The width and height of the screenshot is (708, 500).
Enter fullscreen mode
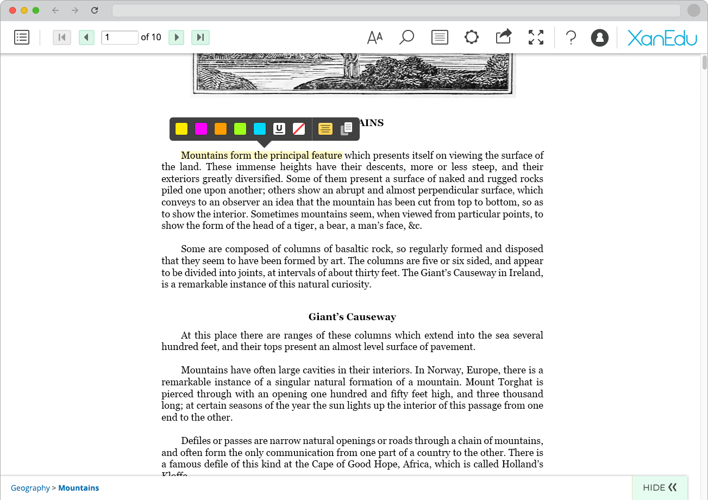click(536, 37)
